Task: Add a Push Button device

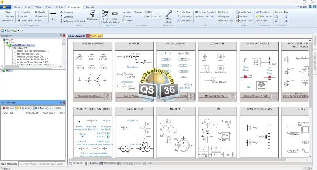Action: (x=153, y=16)
